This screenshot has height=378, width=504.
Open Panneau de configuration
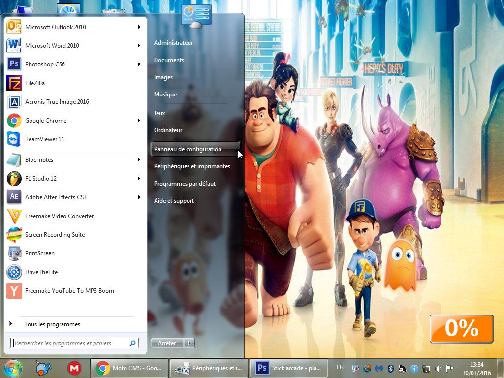pyautogui.click(x=195, y=149)
